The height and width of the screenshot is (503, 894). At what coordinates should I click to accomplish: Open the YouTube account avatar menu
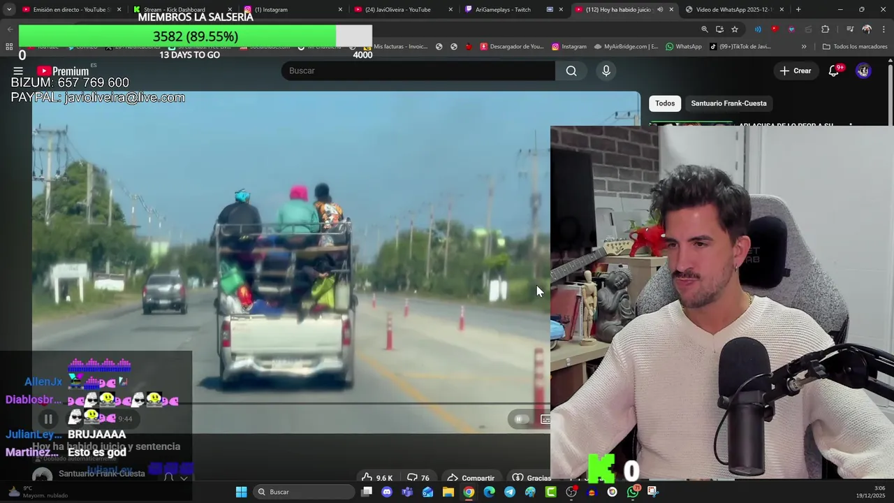[863, 71]
